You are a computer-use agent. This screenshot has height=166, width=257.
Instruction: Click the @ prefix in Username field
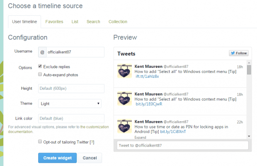[x=42, y=52]
